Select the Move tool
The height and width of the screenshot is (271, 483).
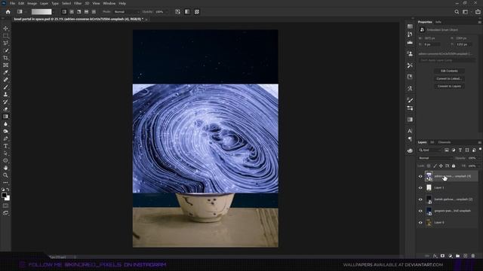click(x=5, y=29)
